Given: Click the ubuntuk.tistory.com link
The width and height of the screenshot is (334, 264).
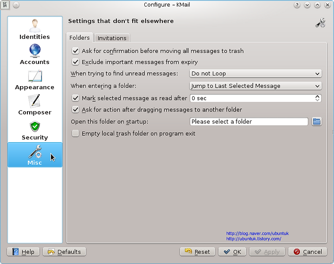Looking at the screenshot, I should [254, 239].
